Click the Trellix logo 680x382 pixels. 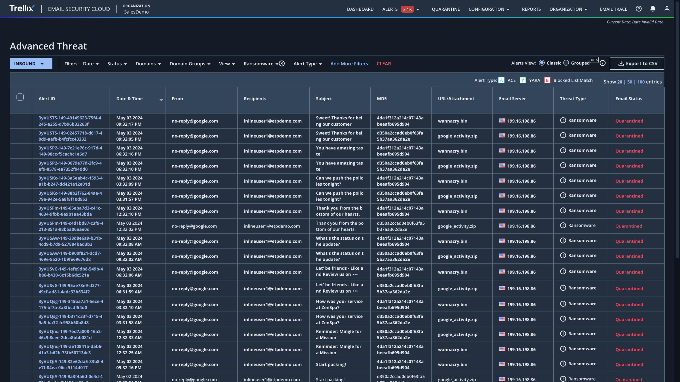click(x=22, y=8)
